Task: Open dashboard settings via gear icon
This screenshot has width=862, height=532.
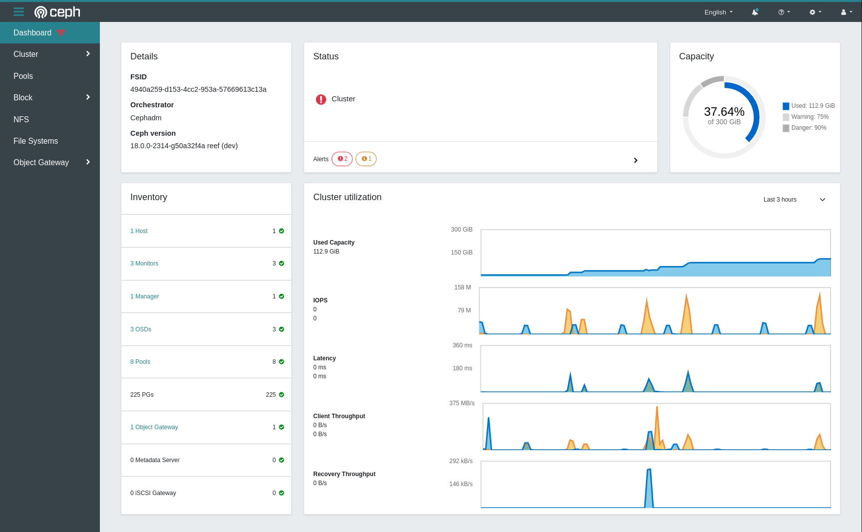Action: 815,11
